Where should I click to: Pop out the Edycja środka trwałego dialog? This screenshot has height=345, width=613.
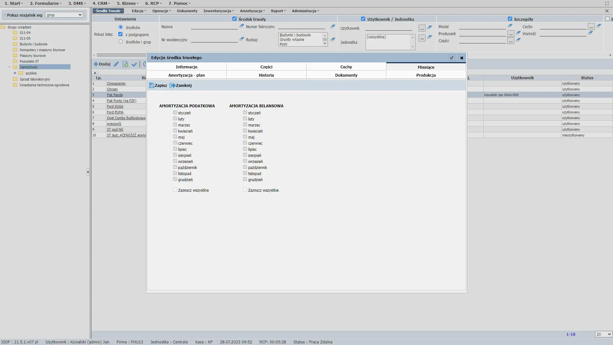coord(451,58)
